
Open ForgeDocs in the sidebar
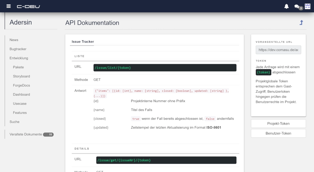[x=21, y=85]
